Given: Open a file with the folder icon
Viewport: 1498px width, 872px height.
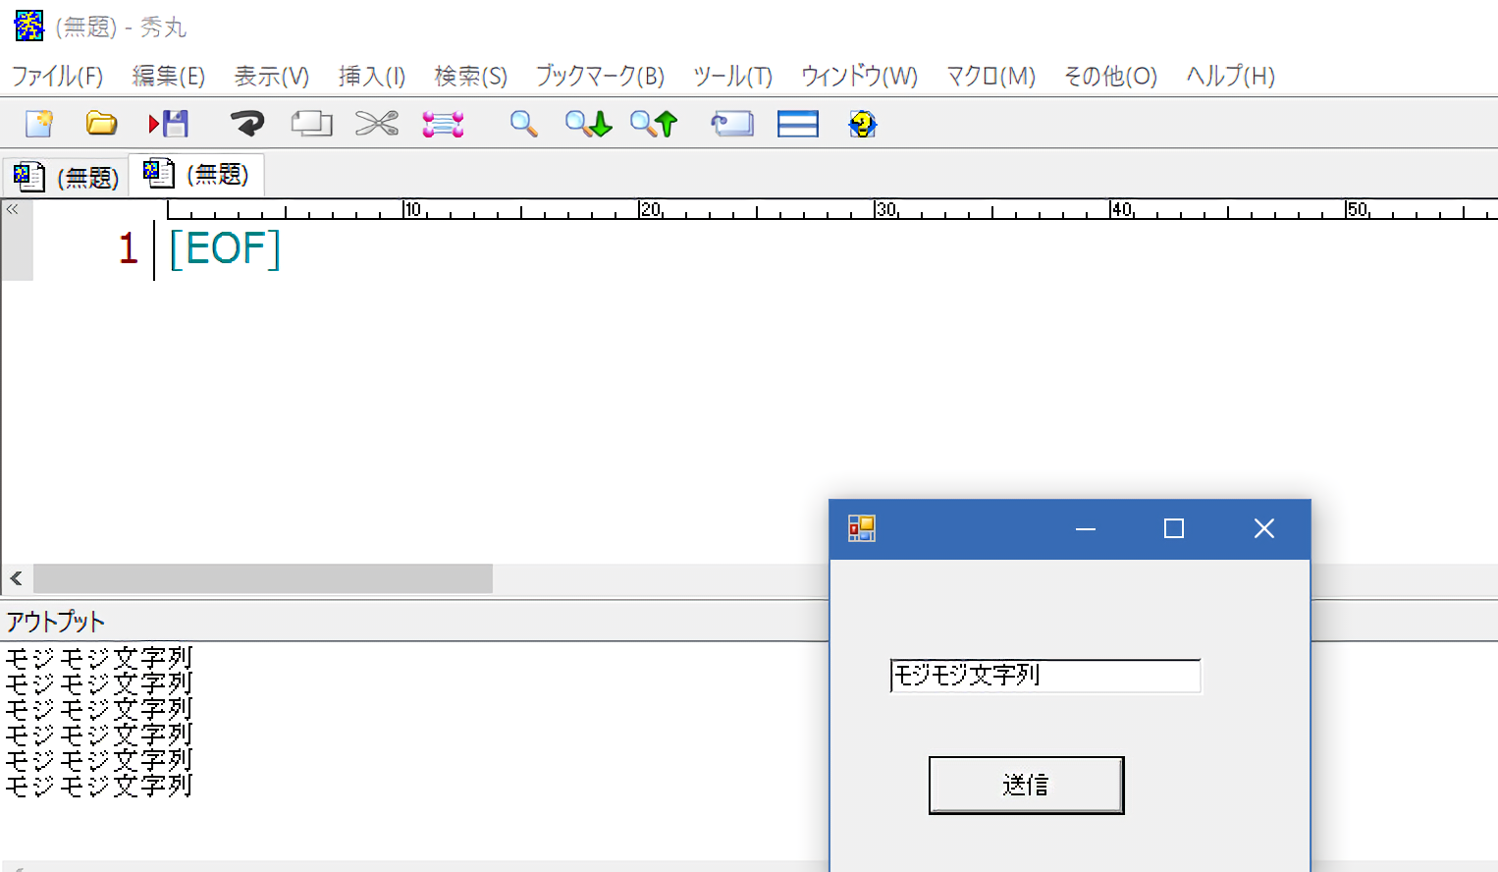Looking at the screenshot, I should [x=101, y=124].
